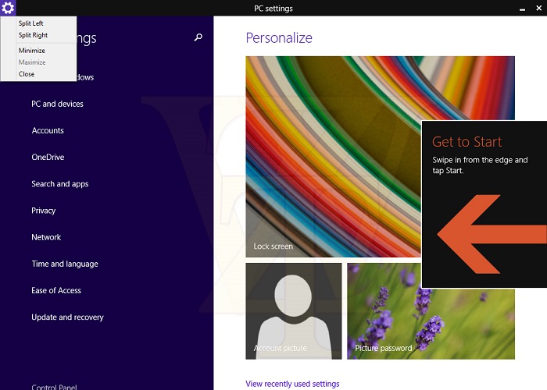Open the Privacy category

click(44, 211)
